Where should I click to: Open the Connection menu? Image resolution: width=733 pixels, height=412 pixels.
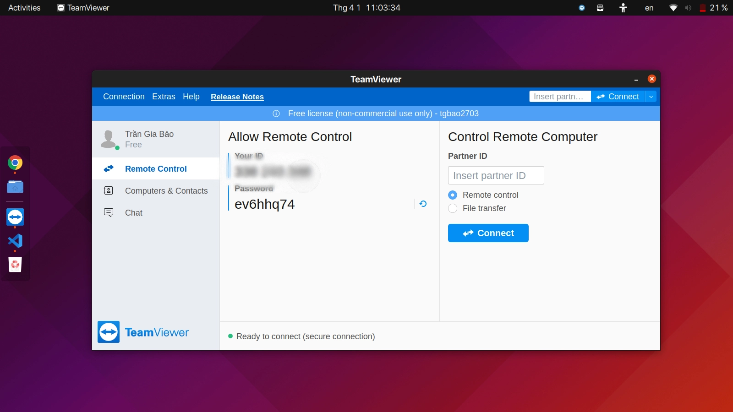(x=124, y=97)
